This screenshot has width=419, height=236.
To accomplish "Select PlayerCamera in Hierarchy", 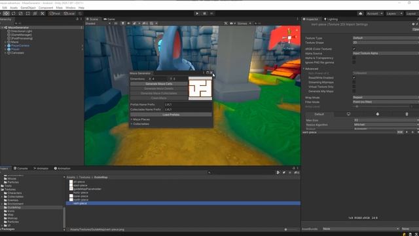I will [x=20, y=45].
